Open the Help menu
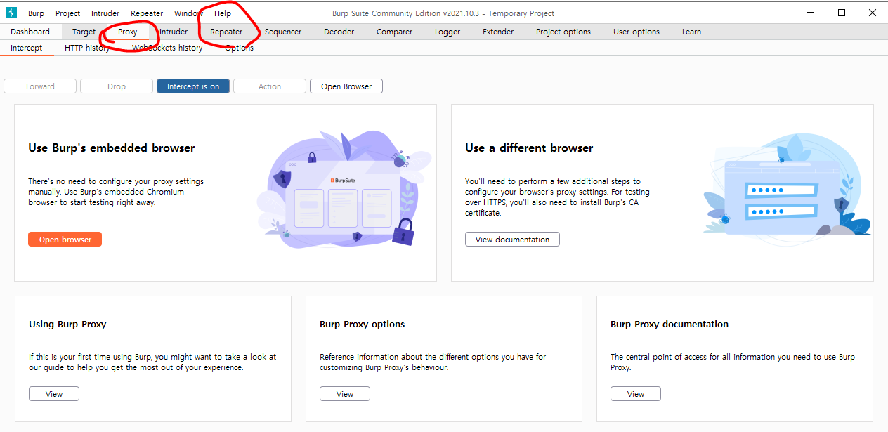Image resolution: width=888 pixels, height=432 pixels. point(223,13)
